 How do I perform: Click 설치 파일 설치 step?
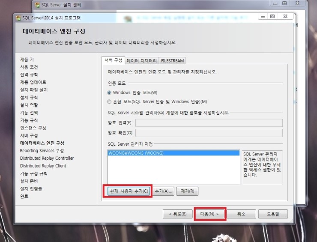(34, 90)
